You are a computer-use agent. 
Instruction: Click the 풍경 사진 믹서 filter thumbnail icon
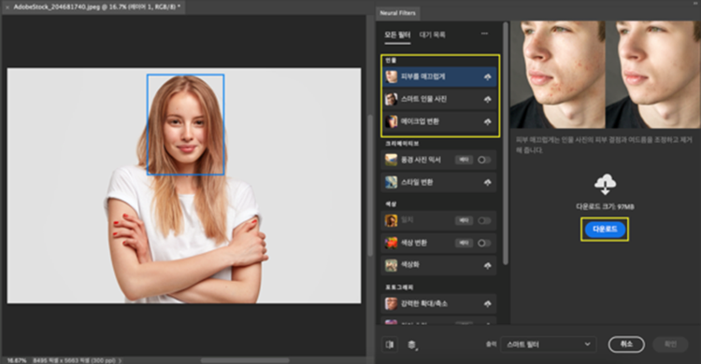pyautogui.click(x=392, y=160)
